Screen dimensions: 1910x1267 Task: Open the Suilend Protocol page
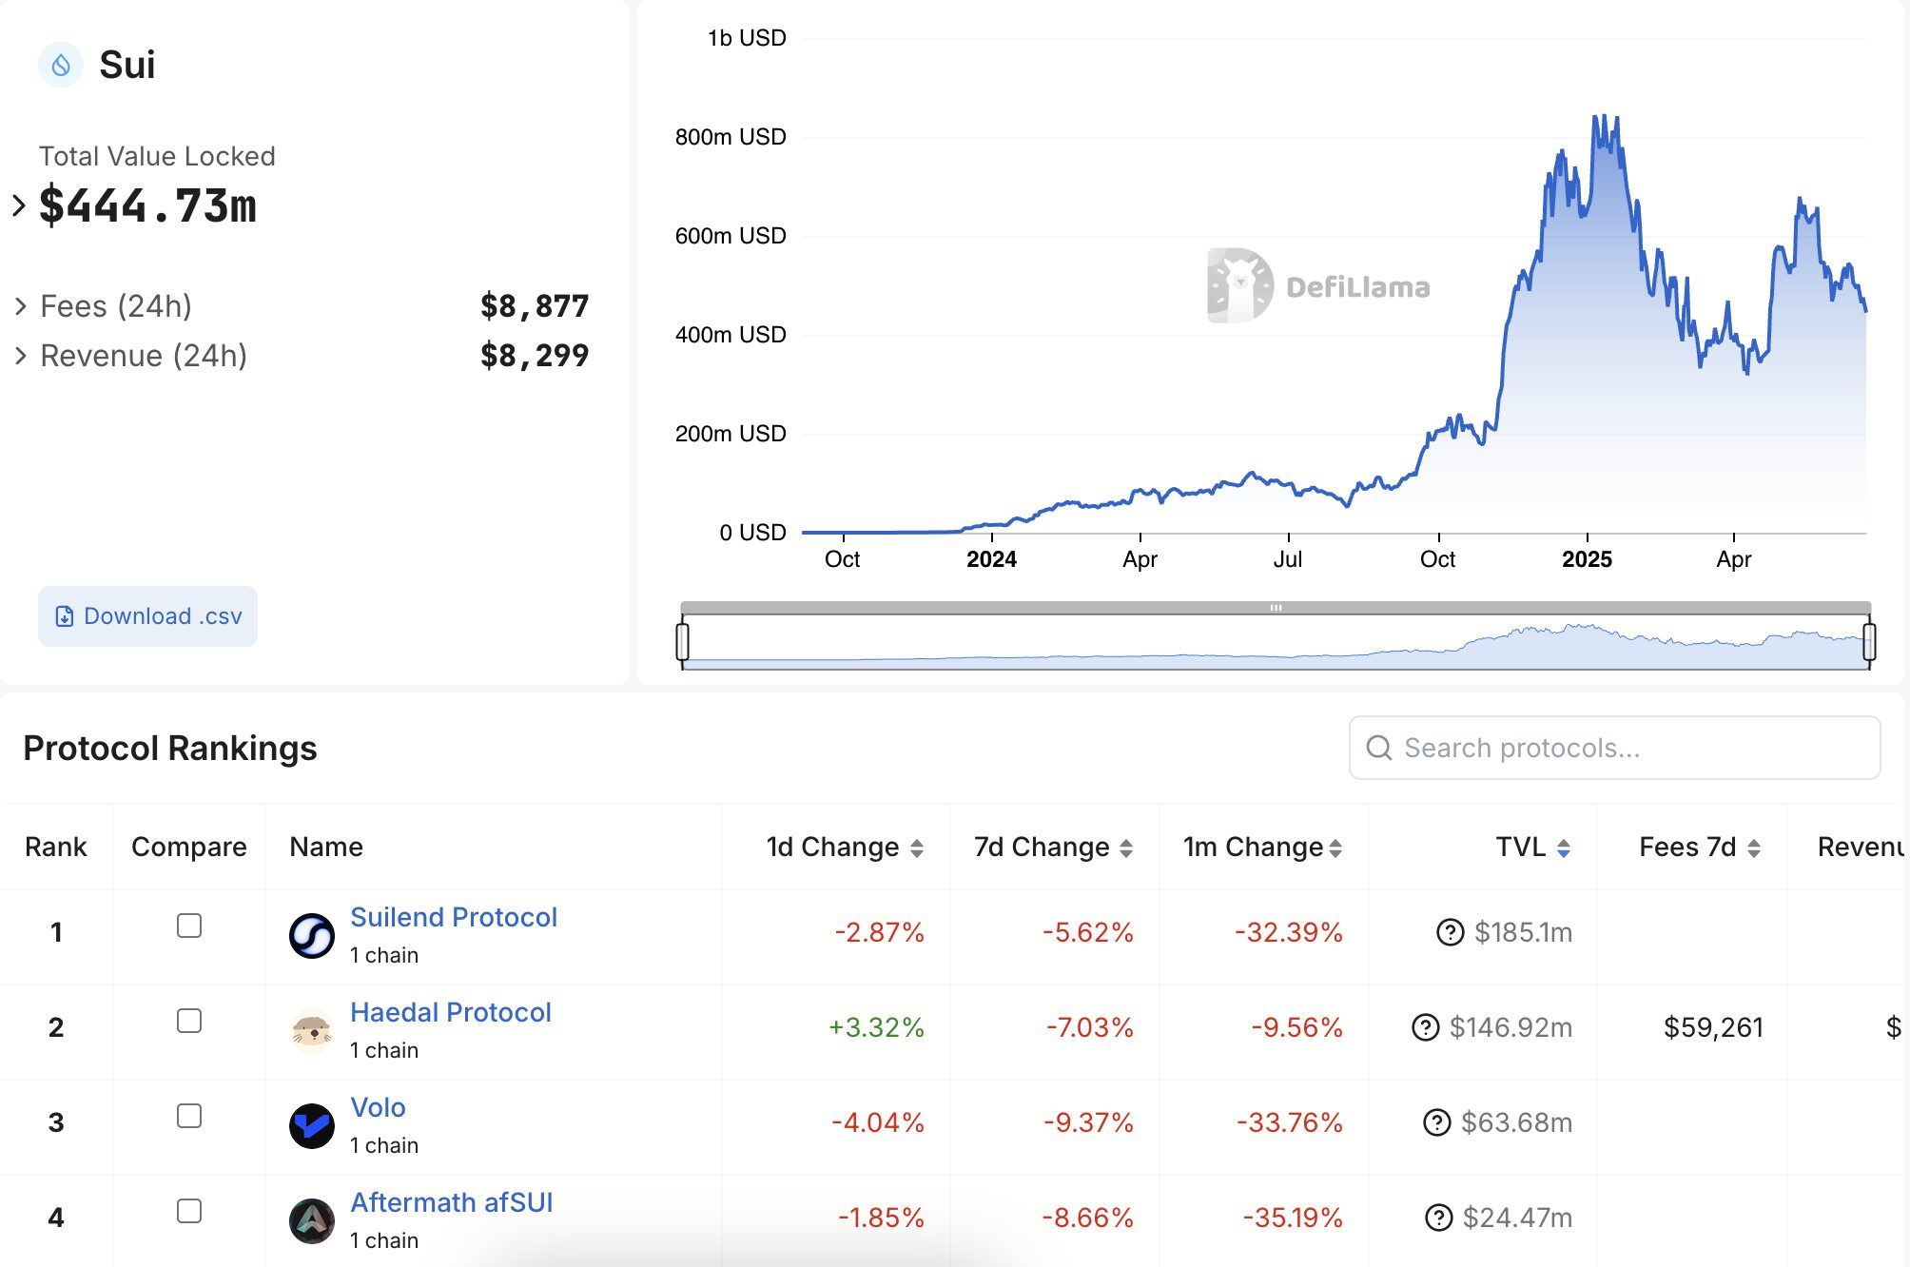click(x=455, y=917)
